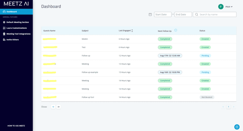243x131 pixels.
Task: Click the webcam icon for Meeting Tool Integrations
Action: [x=4, y=34]
